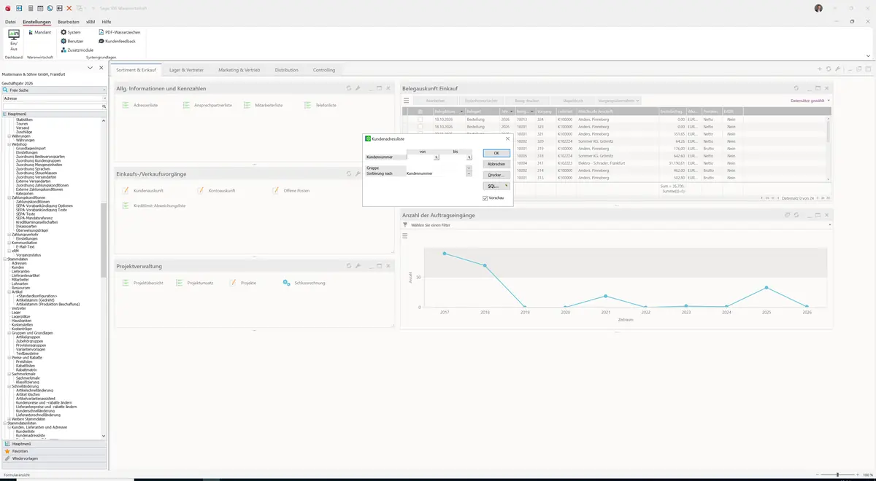Open the Kundenauskunft tile
This screenshot has width=876, height=481.
click(x=142, y=191)
